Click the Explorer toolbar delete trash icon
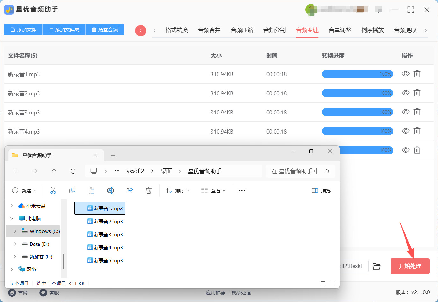438x302 pixels. pyautogui.click(x=149, y=190)
